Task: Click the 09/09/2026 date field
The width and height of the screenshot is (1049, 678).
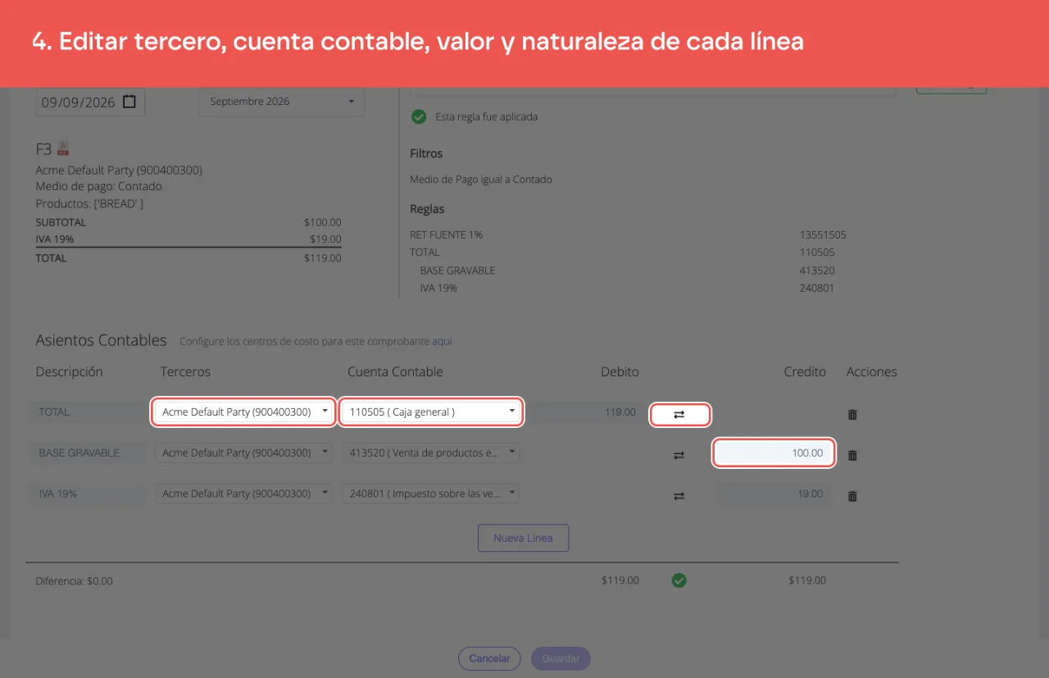Action: pyautogui.click(x=90, y=102)
